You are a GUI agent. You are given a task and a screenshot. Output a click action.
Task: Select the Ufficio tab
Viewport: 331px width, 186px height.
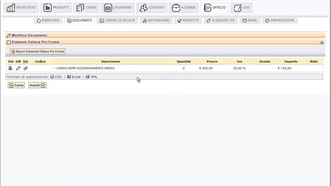click(x=215, y=8)
